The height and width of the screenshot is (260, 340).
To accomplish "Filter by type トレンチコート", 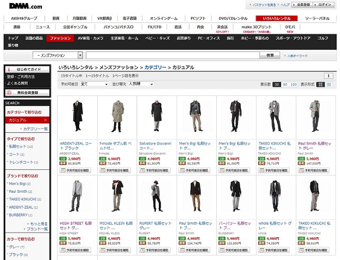I will (21, 162).
